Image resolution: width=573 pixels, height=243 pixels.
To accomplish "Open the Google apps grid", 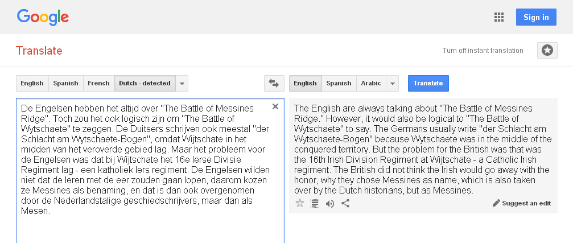I will (499, 17).
